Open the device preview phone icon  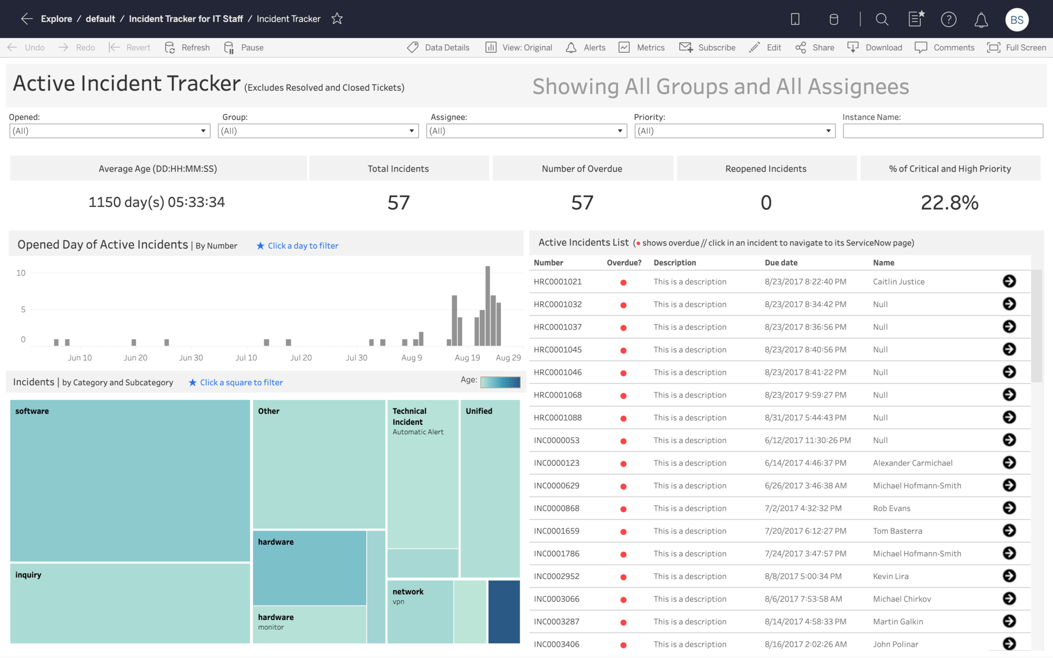795,19
